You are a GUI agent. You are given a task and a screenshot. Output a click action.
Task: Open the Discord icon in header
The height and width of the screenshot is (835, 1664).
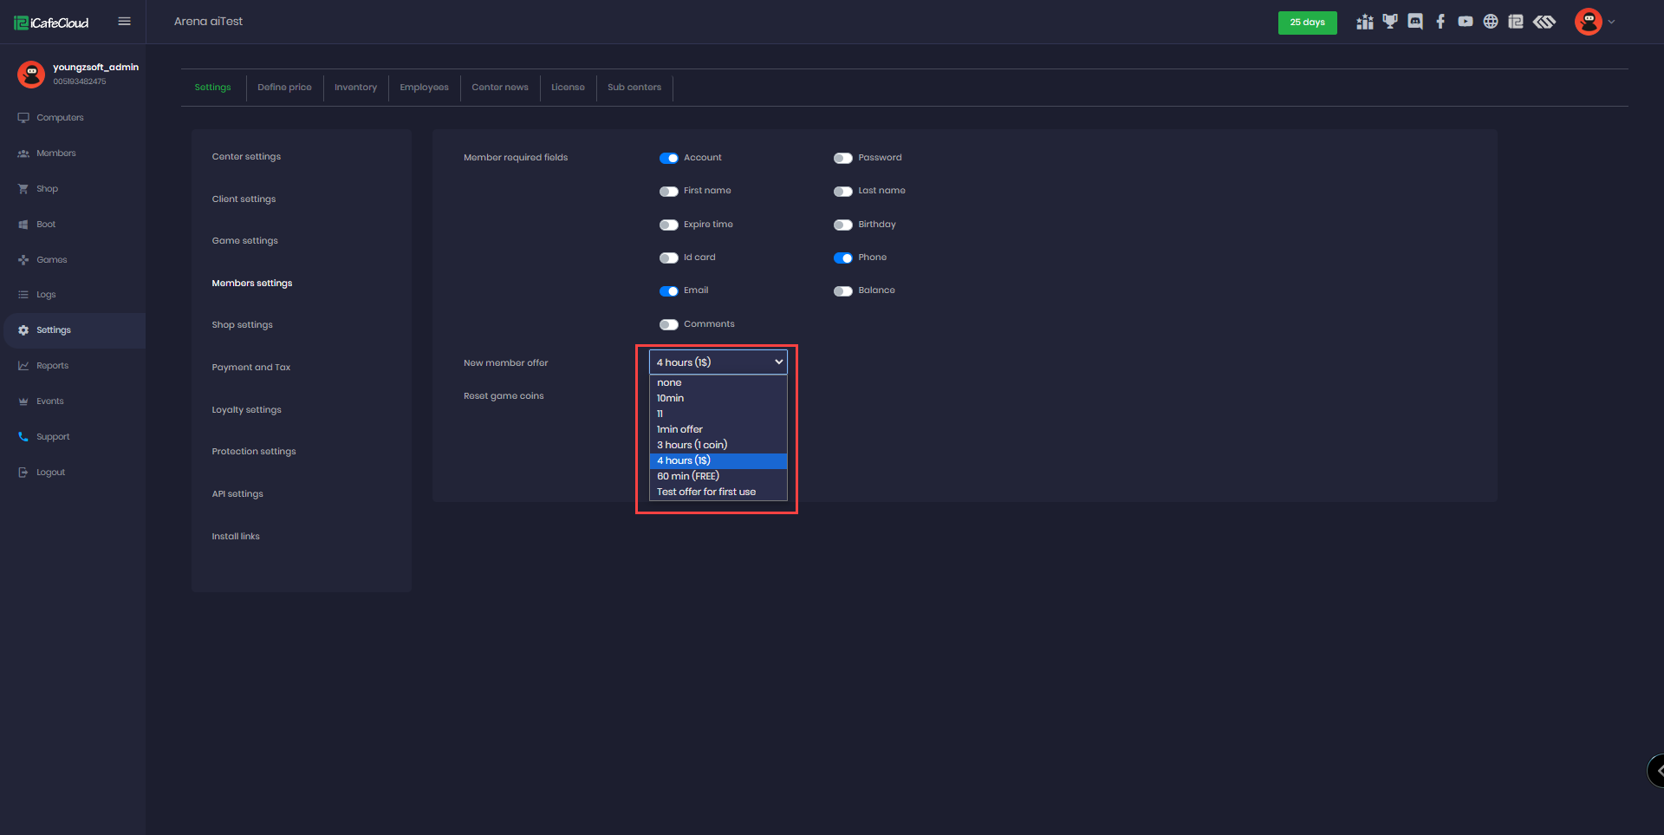click(1415, 22)
